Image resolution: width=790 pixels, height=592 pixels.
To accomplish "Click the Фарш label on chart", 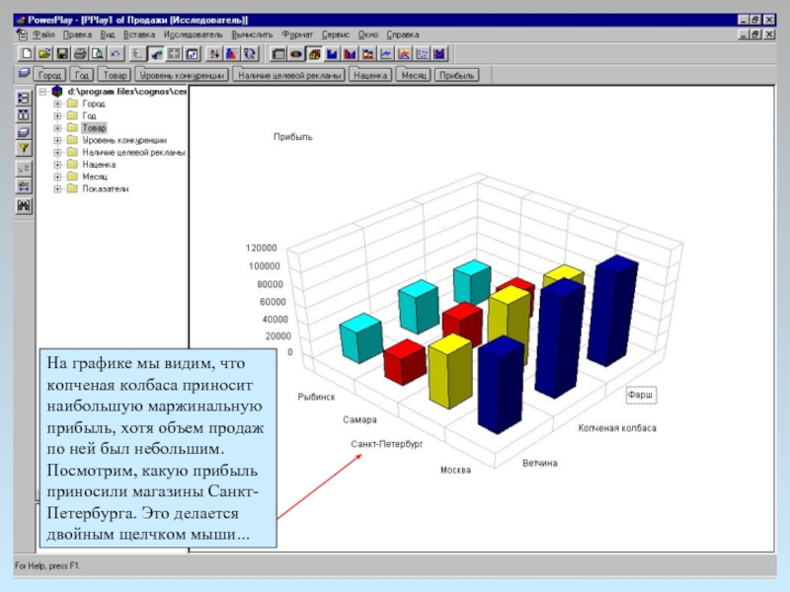I will coord(642,396).
